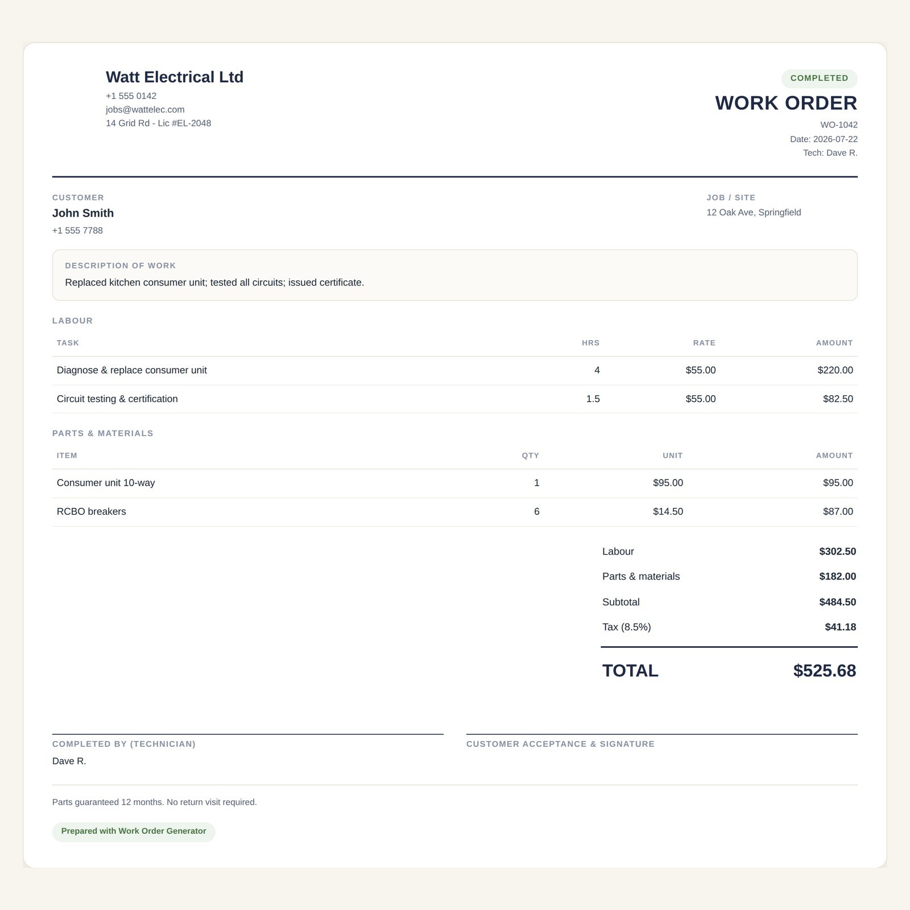This screenshot has height=910, width=910.
Task: Click quantity 6 for RCBO breakers
Action: pyautogui.click(x=537, y=512)
